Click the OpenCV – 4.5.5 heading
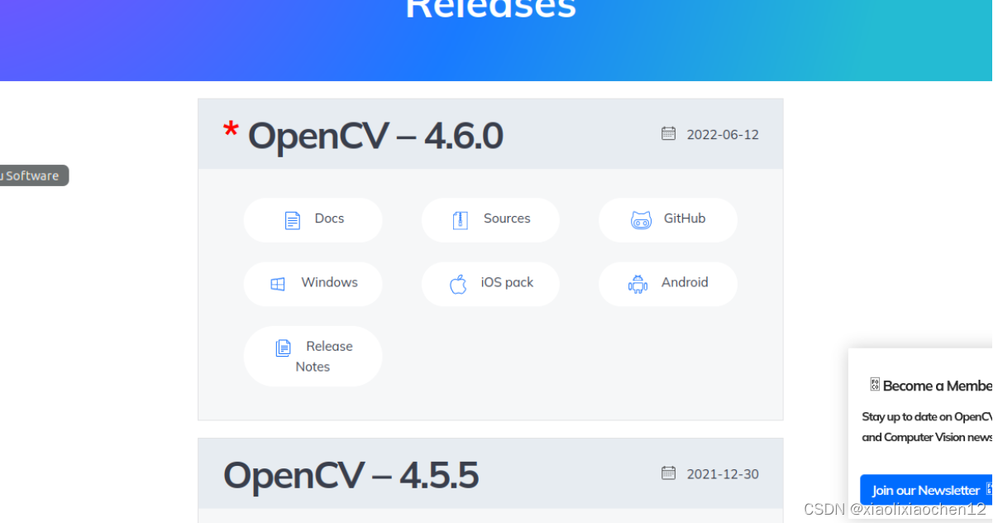 351,475
